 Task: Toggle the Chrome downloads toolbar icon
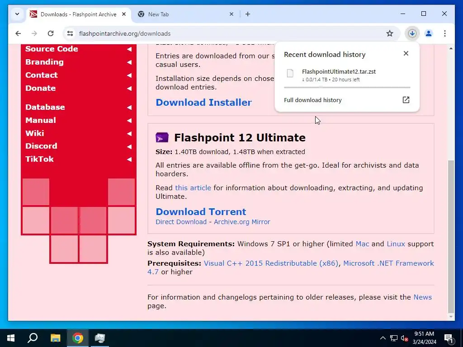coord(412,33)
